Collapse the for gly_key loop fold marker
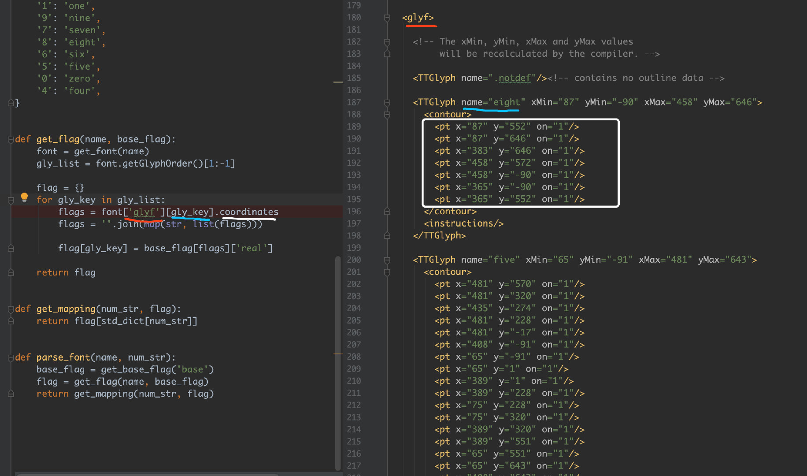Viewport: 807px width, 476px height. pos(11,200)
